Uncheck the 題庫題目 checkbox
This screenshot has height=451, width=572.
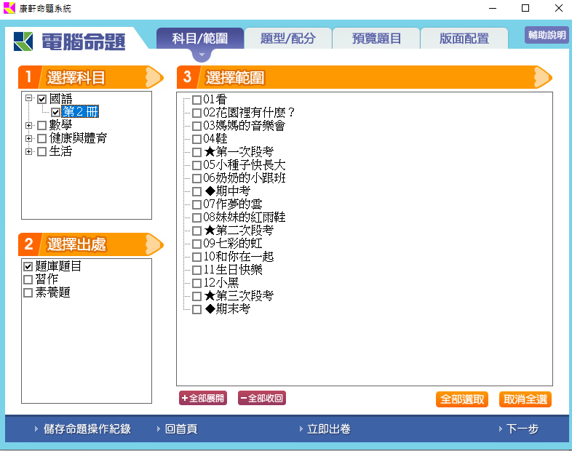[x=28, y=266]
